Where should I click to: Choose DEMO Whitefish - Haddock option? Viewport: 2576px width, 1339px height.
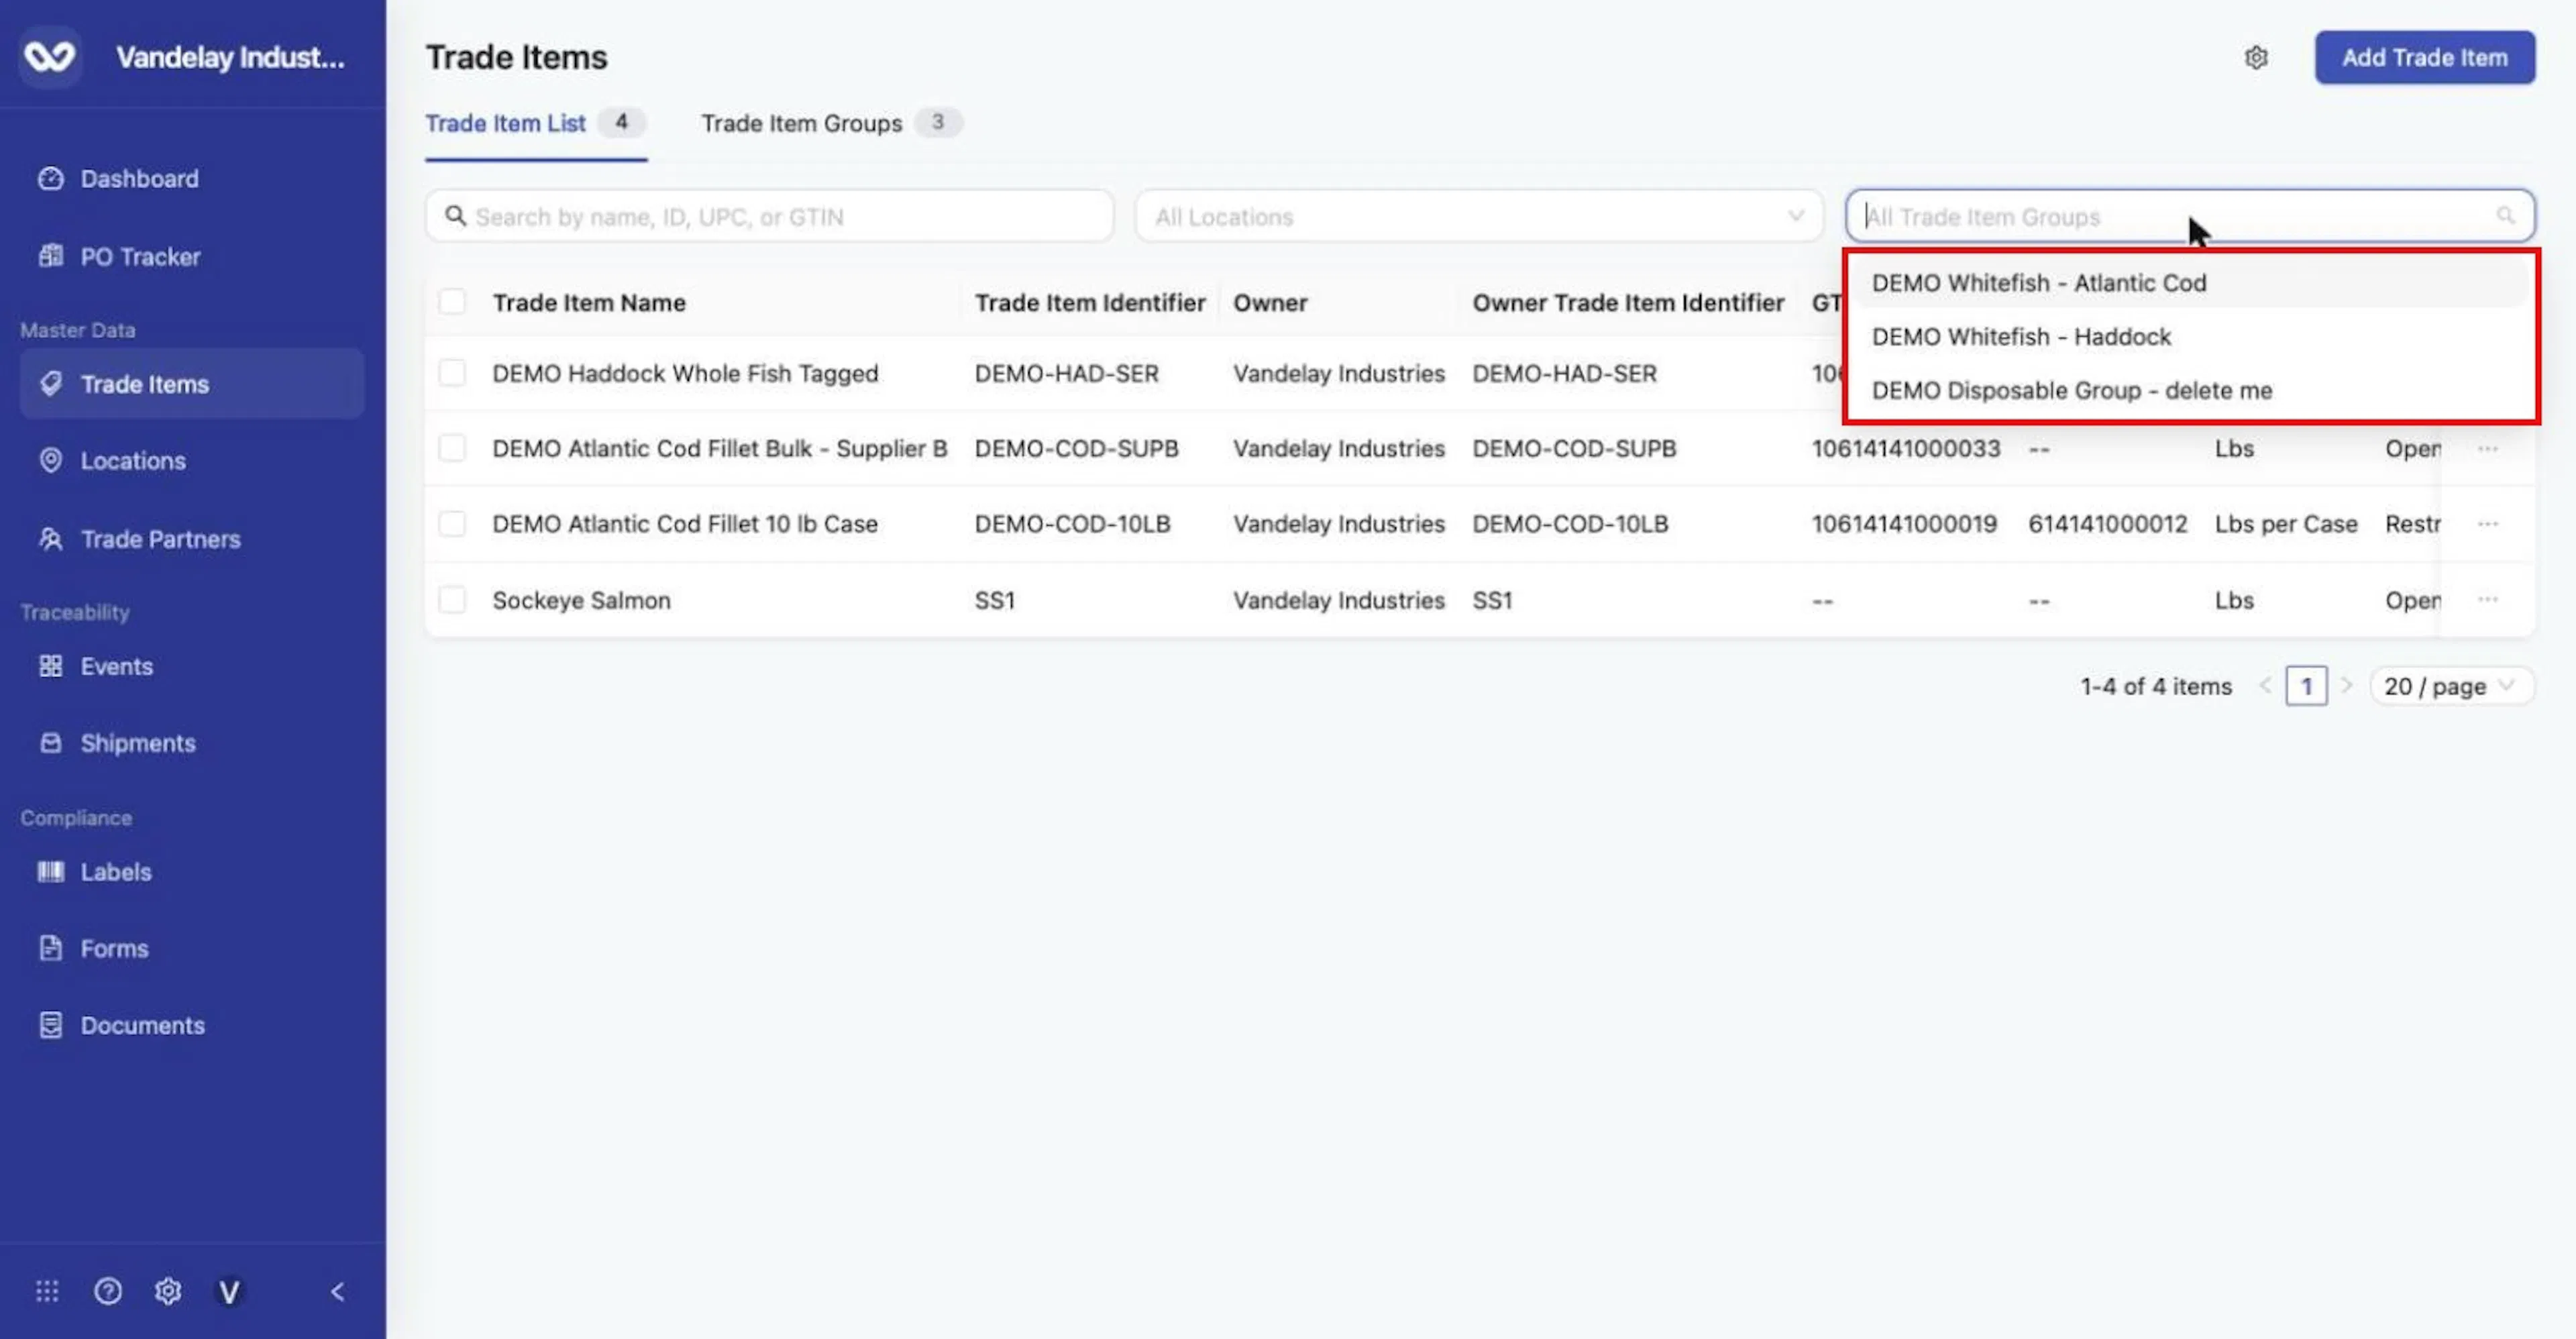point(2190,337)
